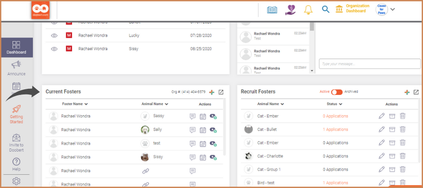Select Dashboard in the sidebar
The image size is (423, 188).
click(16, 47)
